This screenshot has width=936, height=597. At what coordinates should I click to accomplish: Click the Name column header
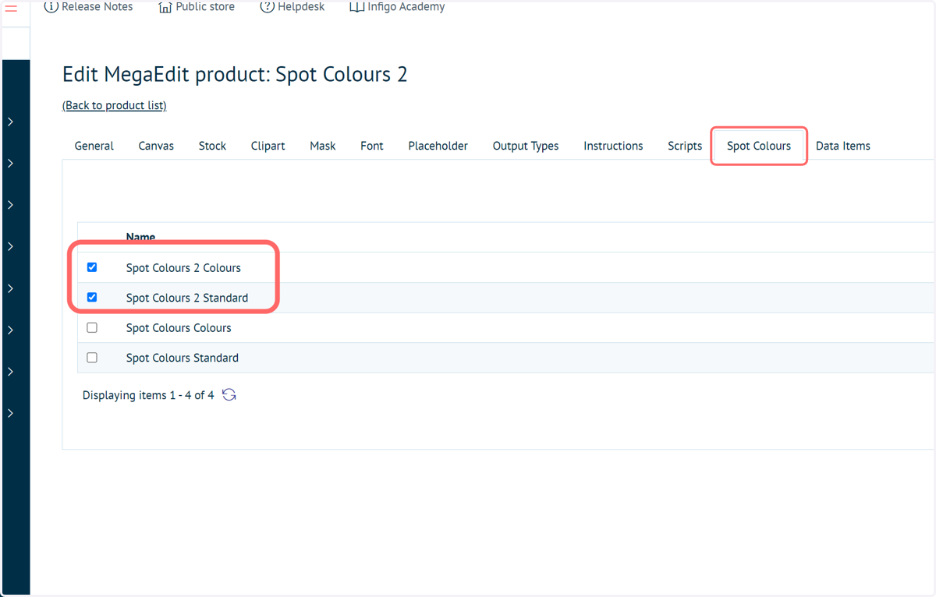pyautogui.click(x=140, y=237)
